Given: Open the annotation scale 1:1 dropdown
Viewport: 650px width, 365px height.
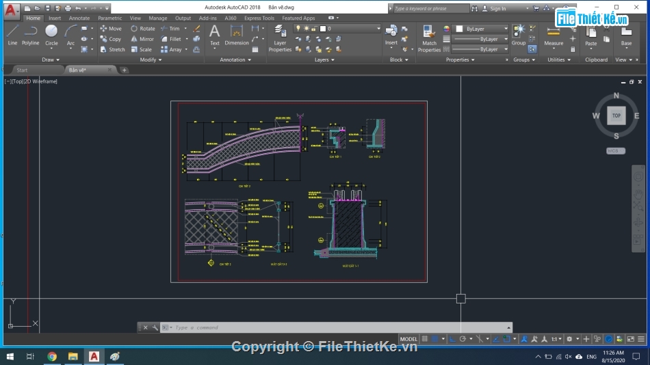Looking at the screenshot, I should tap(556, 339).
